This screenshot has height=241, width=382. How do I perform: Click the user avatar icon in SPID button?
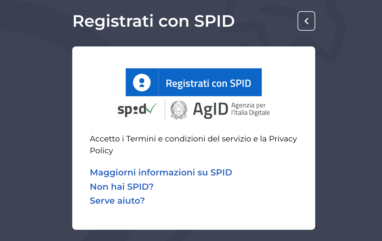point(142,82)
